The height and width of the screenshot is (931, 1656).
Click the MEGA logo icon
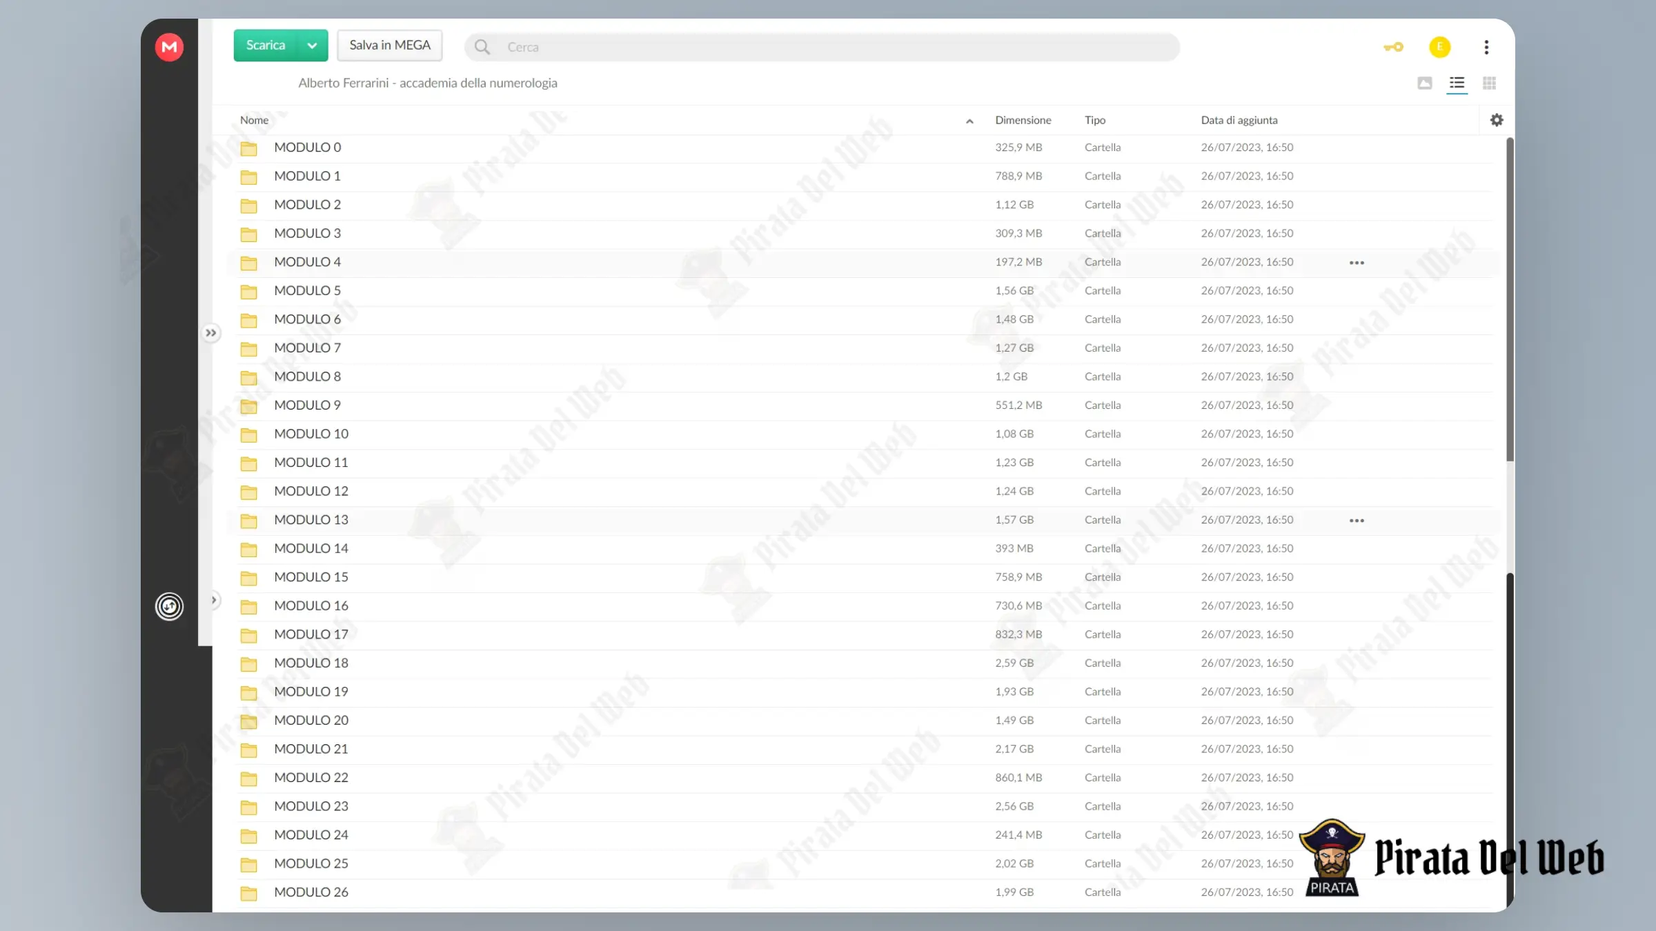point(169,47)
